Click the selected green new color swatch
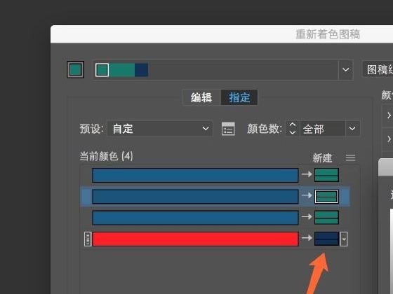 pos(326,197)
